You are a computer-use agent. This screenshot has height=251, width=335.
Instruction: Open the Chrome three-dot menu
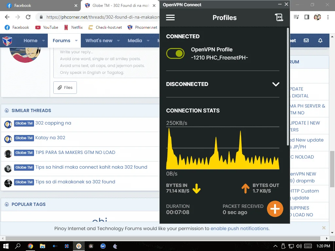[328, 17]
